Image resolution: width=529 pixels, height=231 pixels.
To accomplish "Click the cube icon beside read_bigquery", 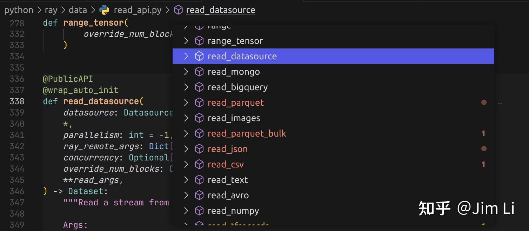I will click(x=199, y=87).
